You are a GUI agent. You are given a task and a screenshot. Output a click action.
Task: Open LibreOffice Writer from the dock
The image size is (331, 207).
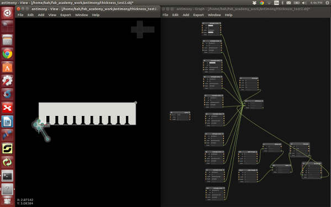click(7, 121)
